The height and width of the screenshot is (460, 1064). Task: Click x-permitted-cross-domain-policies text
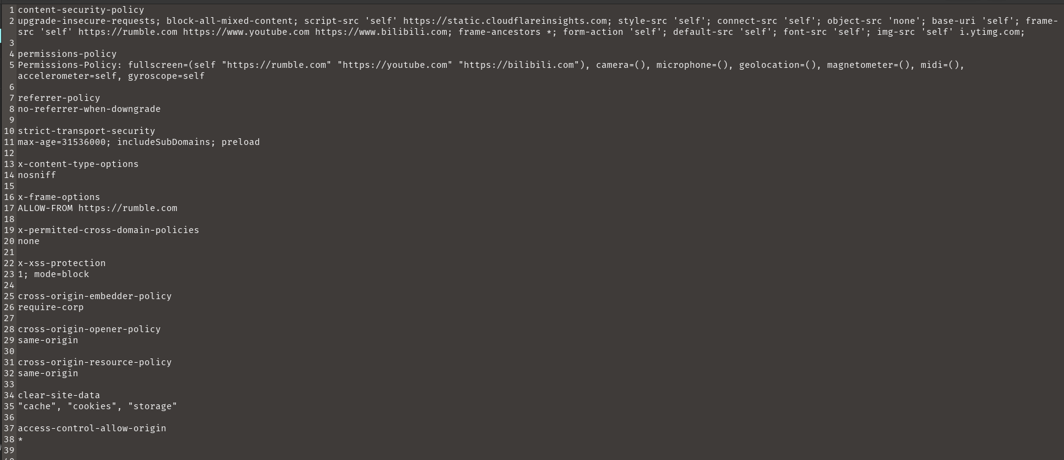point(108,230)
